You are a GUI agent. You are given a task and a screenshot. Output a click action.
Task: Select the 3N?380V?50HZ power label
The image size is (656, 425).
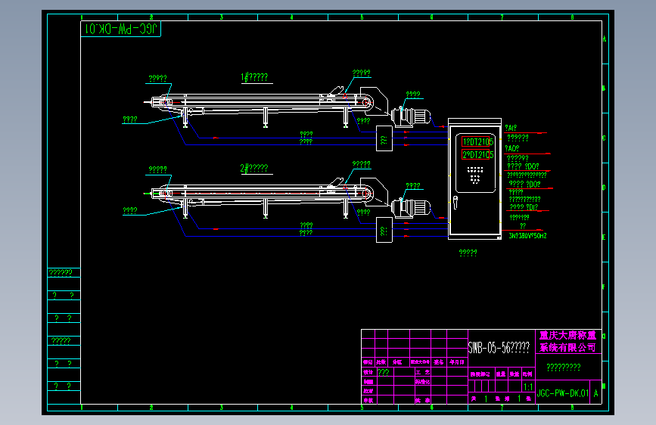tap(527, 236)
